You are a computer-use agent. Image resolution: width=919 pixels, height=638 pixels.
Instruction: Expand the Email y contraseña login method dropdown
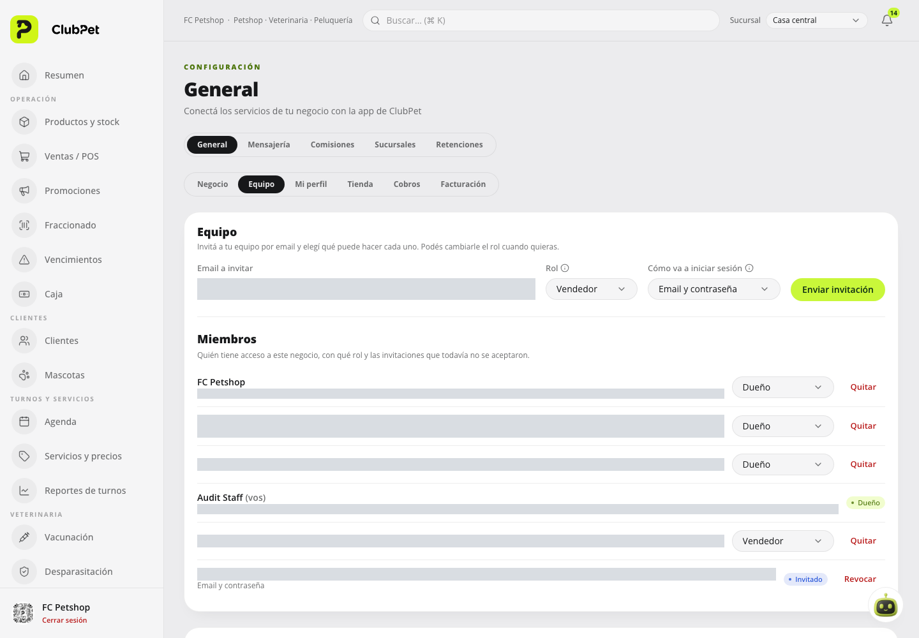point(714,289)
